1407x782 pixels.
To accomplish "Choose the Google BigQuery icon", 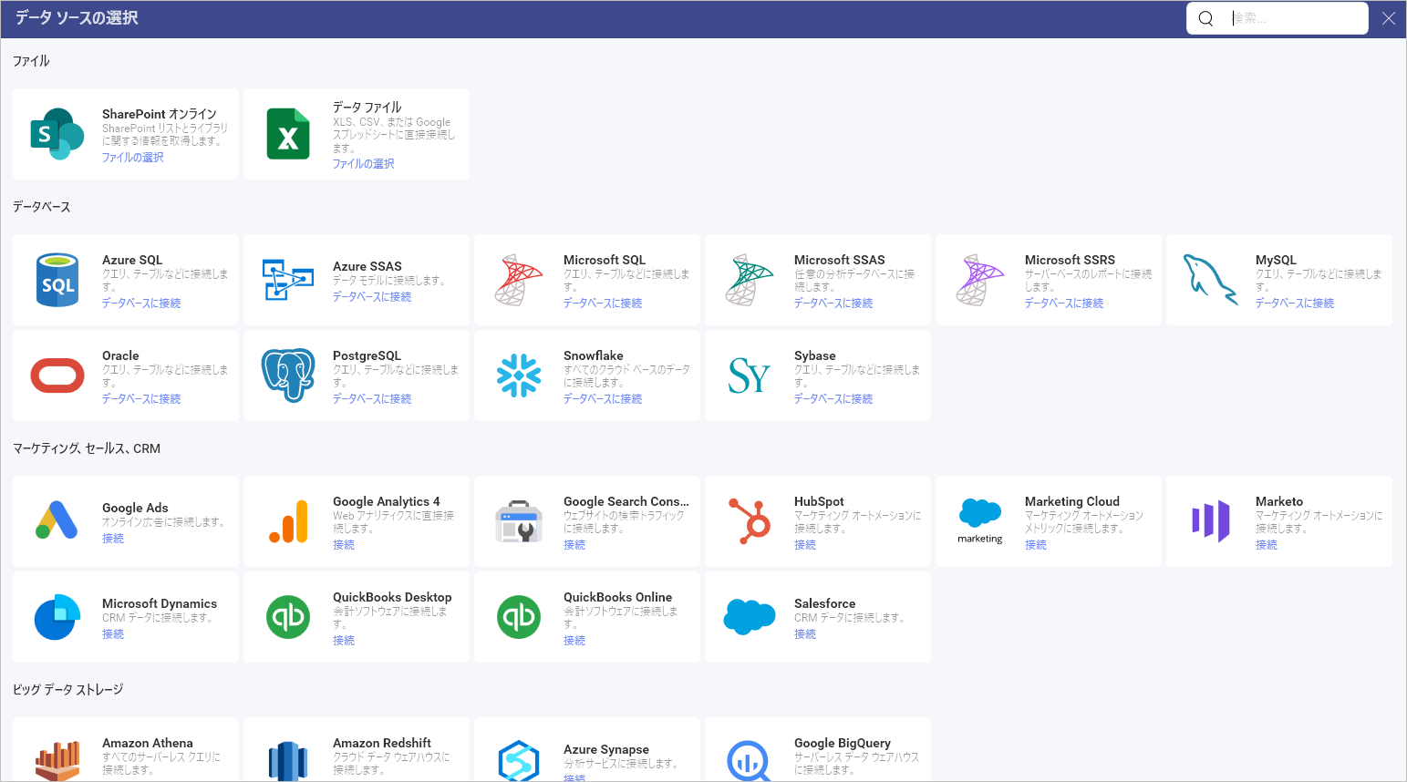I will (750, 762).
